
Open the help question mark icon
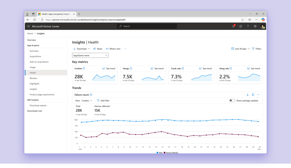coord(248,26)
